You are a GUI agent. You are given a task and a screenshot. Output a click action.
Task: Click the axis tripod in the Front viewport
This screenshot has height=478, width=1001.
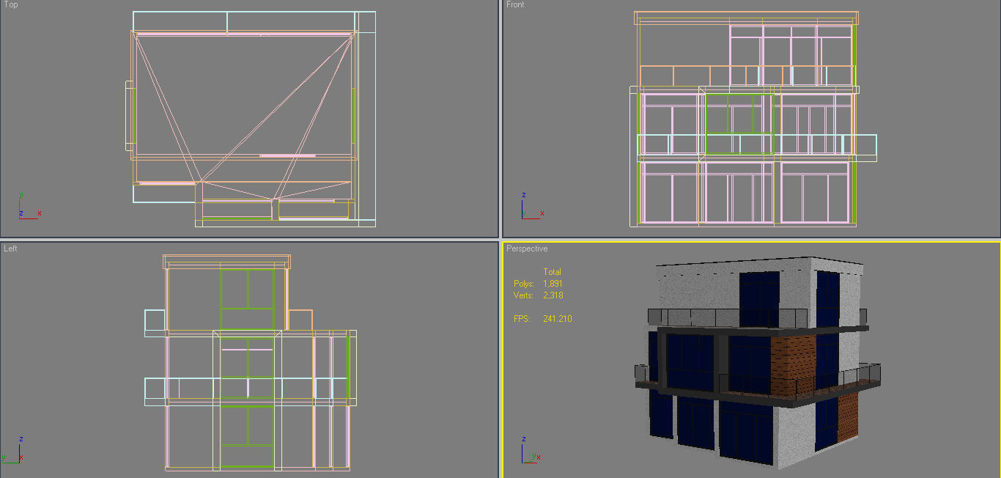(x=531, y=206)
